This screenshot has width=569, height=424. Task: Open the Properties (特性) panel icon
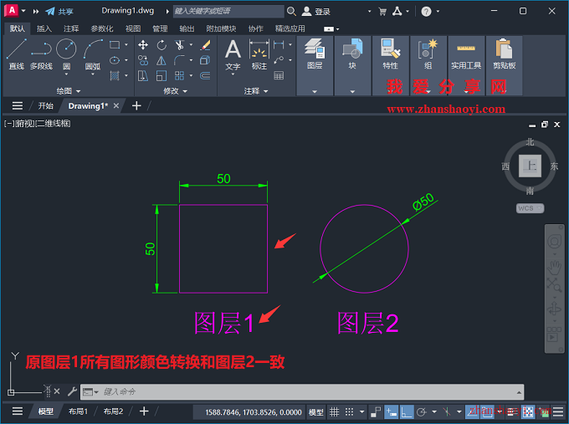pyautogui.click(x=390, y=54)
